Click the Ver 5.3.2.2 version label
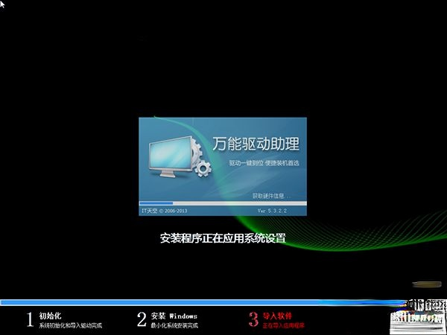The width and height of the screenshot is (447, 335). point(272,211)
